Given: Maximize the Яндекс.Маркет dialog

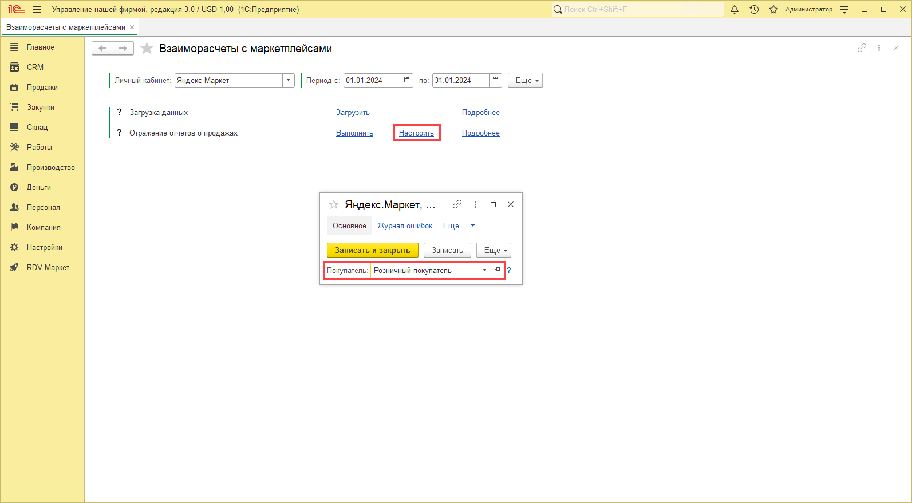Looking at the screenshot, I should [493, 204].
